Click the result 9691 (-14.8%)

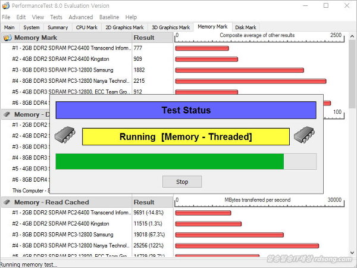(x=148, y=213)
